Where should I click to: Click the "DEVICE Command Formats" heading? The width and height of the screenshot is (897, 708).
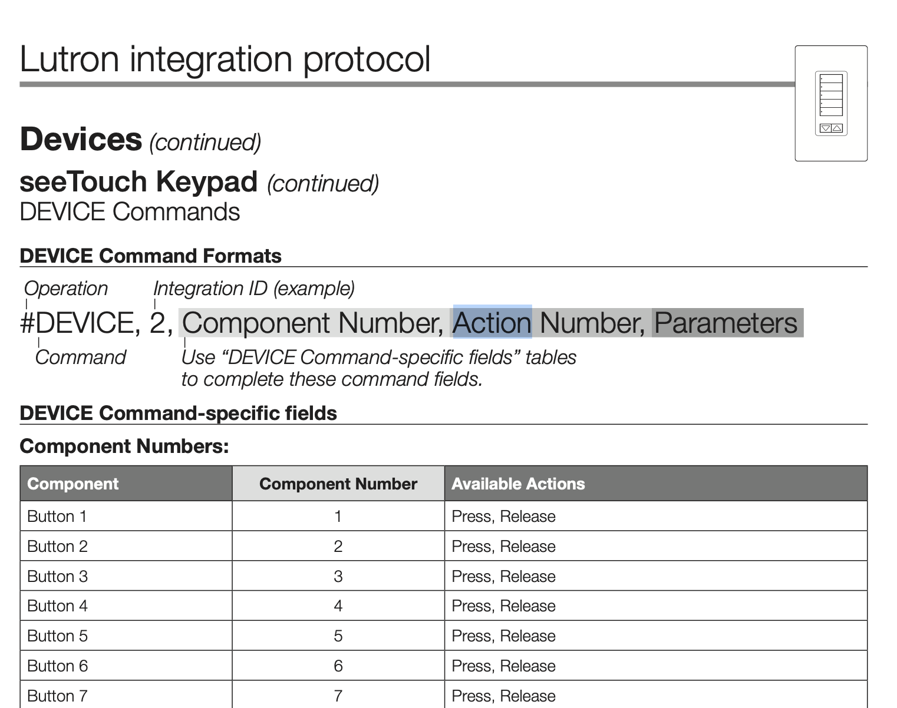(150, 256)
